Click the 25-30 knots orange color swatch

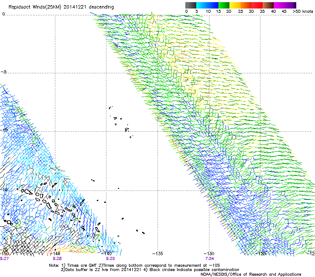pyautogui.click(x=246, y=5)
